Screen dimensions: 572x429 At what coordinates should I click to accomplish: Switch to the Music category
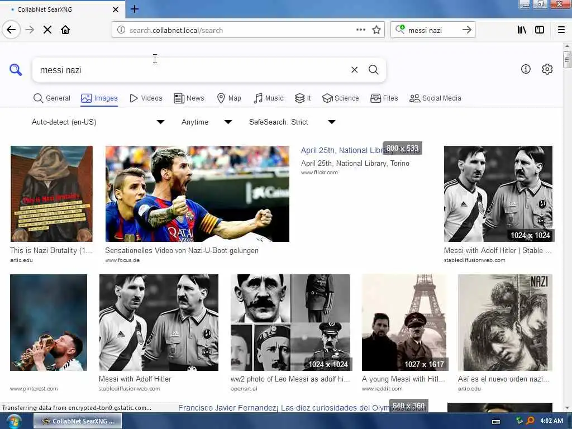point(269,98)
